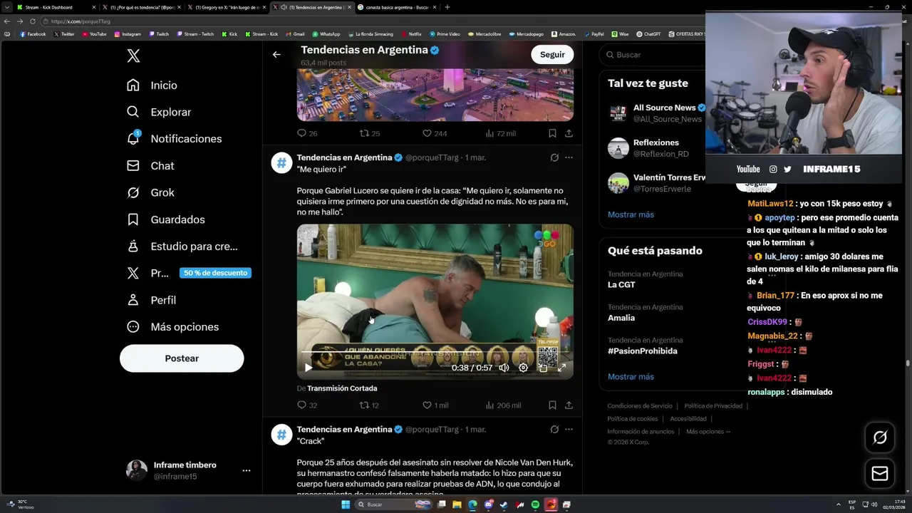This screenshot has height=513, width=912.
Task: Open Notificaciones with bell icon
Action: 174,138
